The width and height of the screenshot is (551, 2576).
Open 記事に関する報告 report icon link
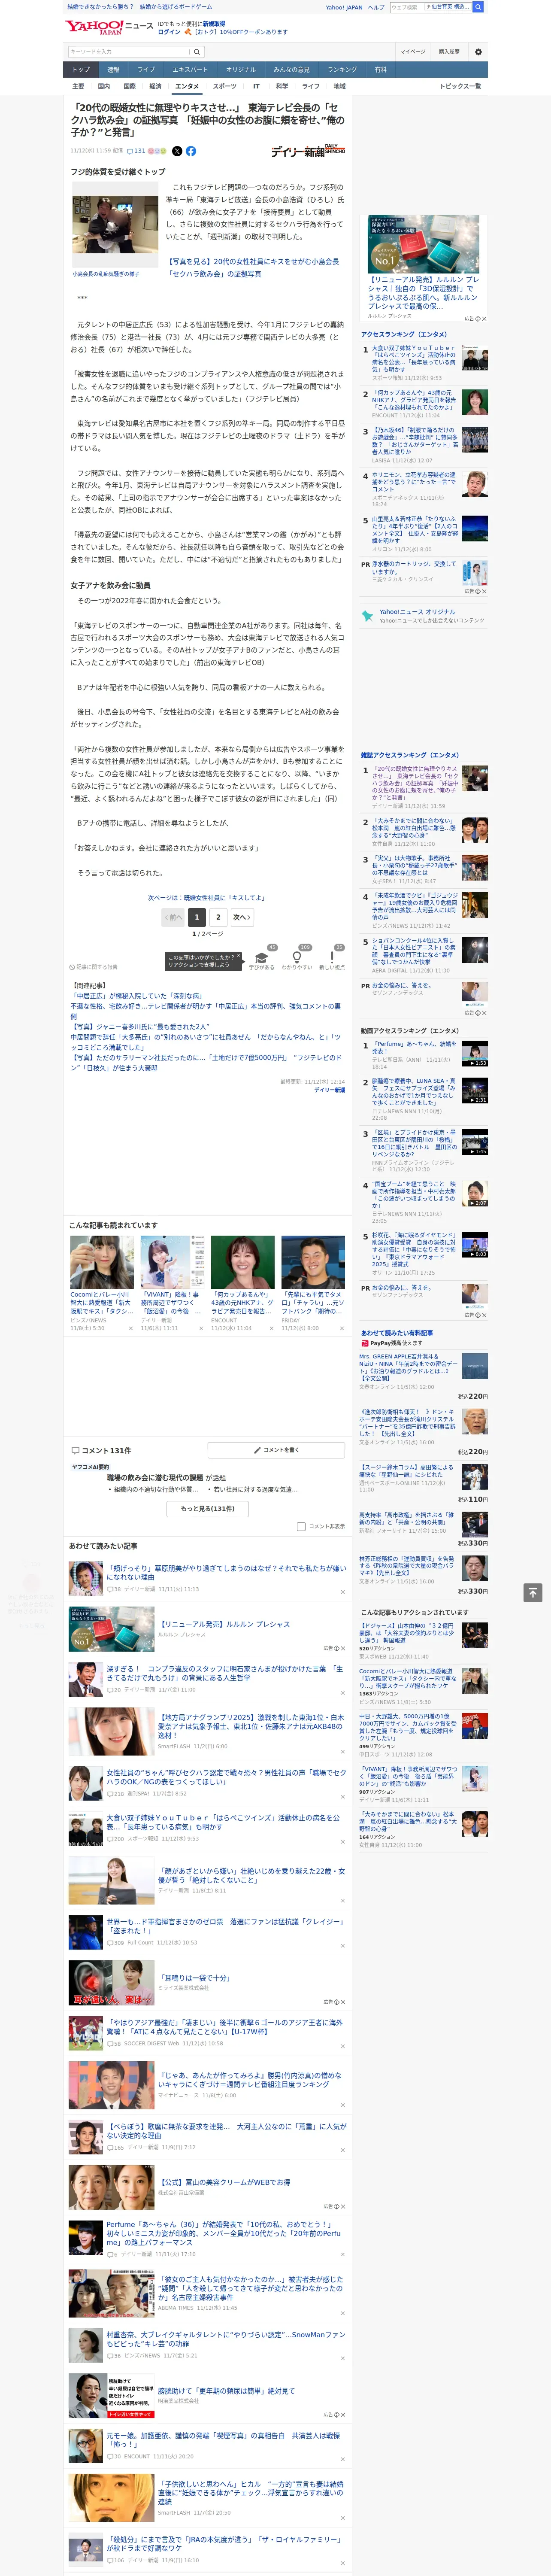click(94, 967)
